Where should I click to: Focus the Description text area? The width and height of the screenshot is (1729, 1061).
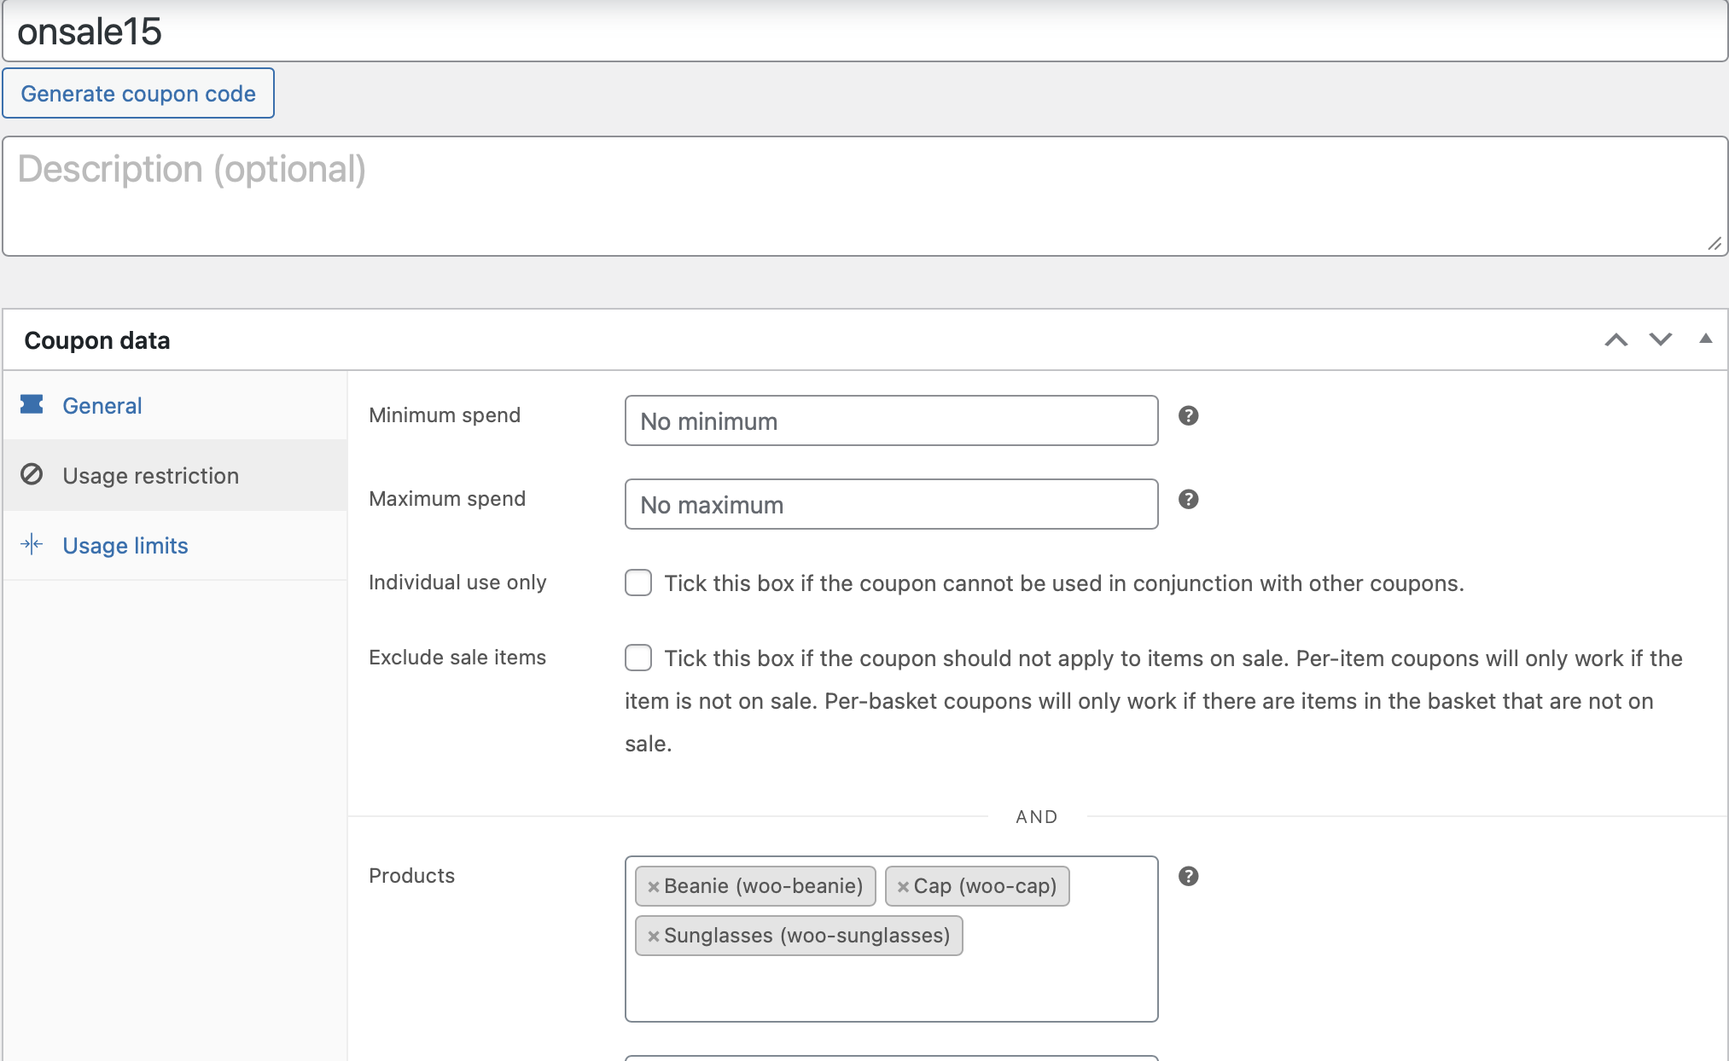pyautogui.click(x=864, y=196)
